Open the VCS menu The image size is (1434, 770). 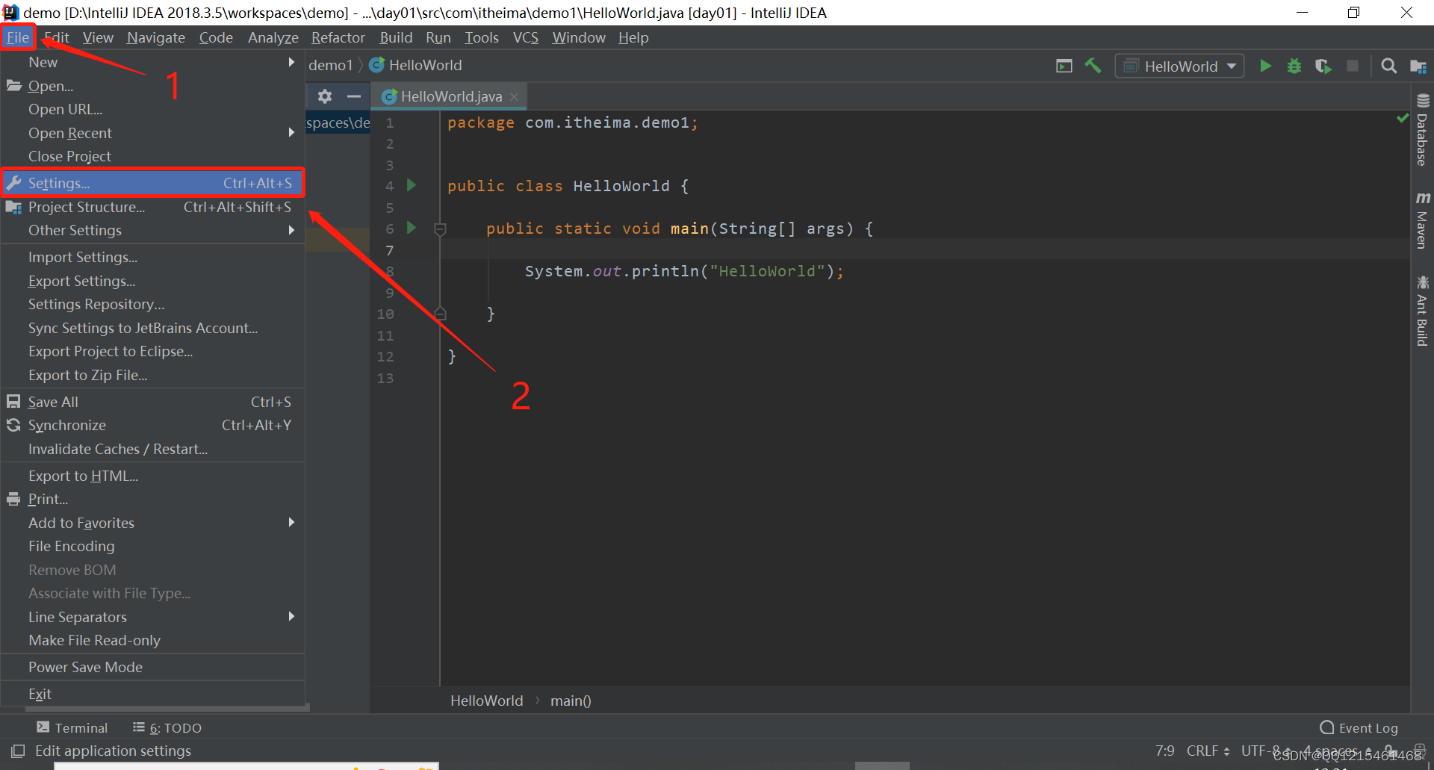526,37
